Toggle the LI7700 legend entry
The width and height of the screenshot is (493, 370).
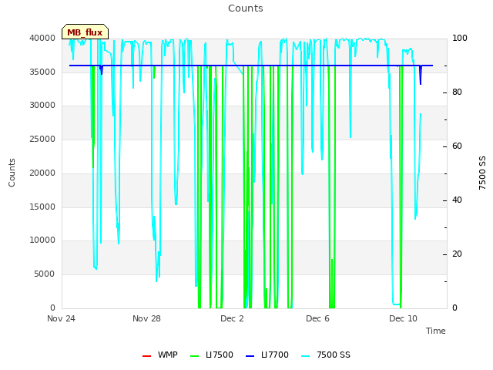[267, 355]
